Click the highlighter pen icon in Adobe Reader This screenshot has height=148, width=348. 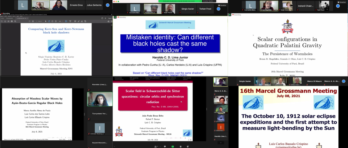tap(79, 21)
